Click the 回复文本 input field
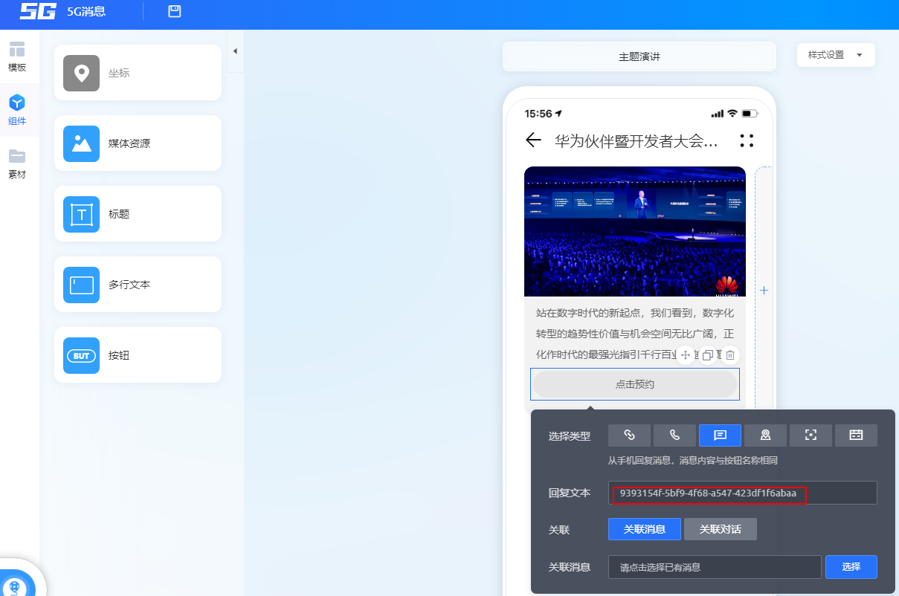Viewport: 899px width, 596px height. (743, 493)
